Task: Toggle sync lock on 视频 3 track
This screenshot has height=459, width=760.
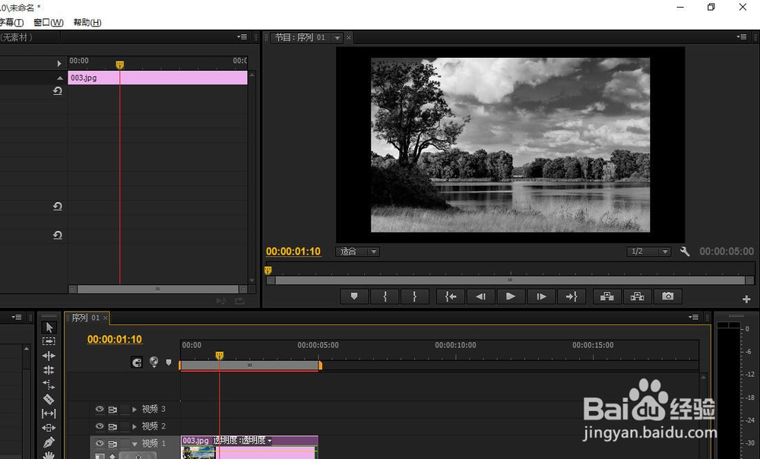Action: (x=112, y=410)
